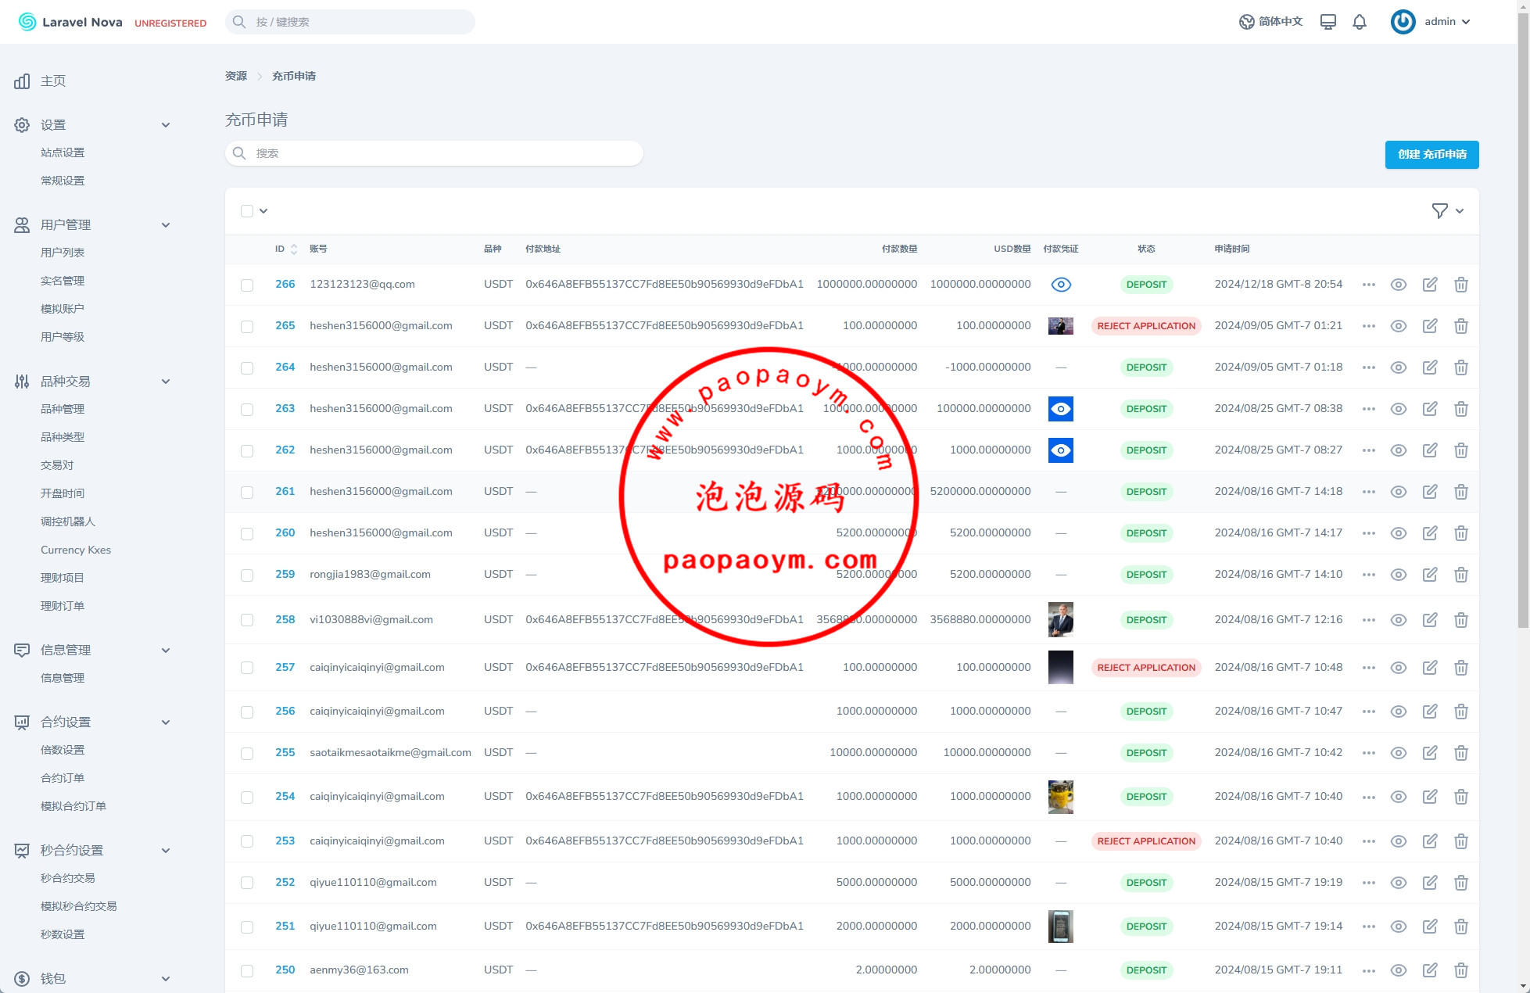Open blue payment proof icon row 263
The height and width of the screenshot is (993, 1530).
click(1061, 409)
